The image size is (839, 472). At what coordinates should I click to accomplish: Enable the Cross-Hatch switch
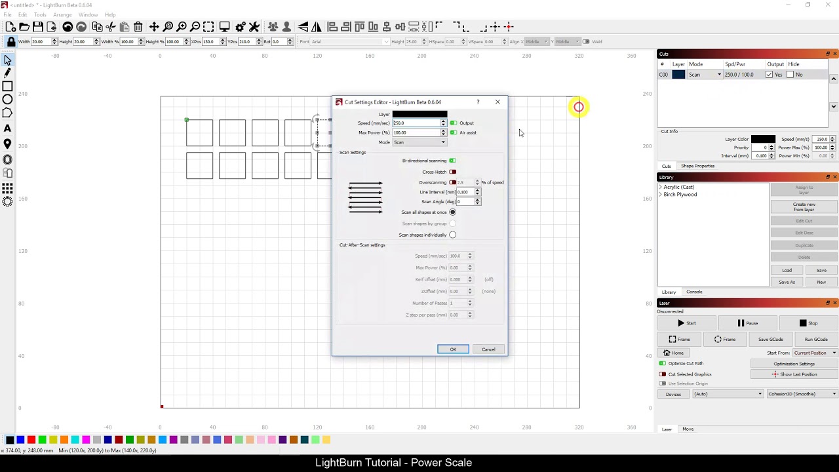[x=452, y=172]
